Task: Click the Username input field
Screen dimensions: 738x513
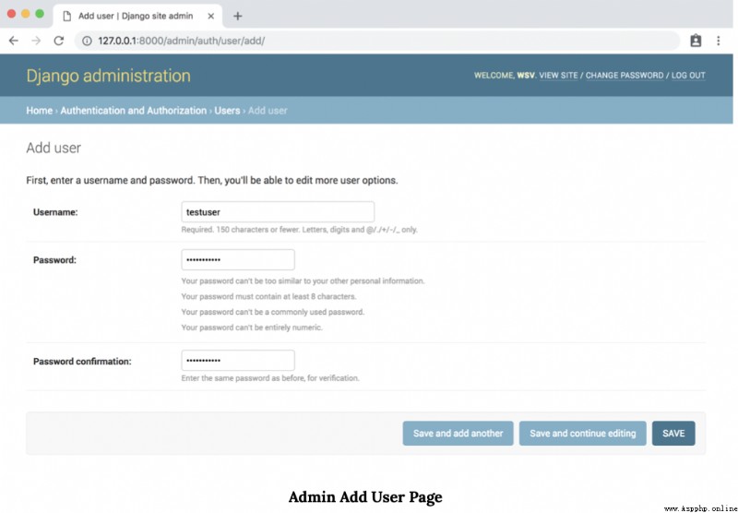Action: coord(278,212)
